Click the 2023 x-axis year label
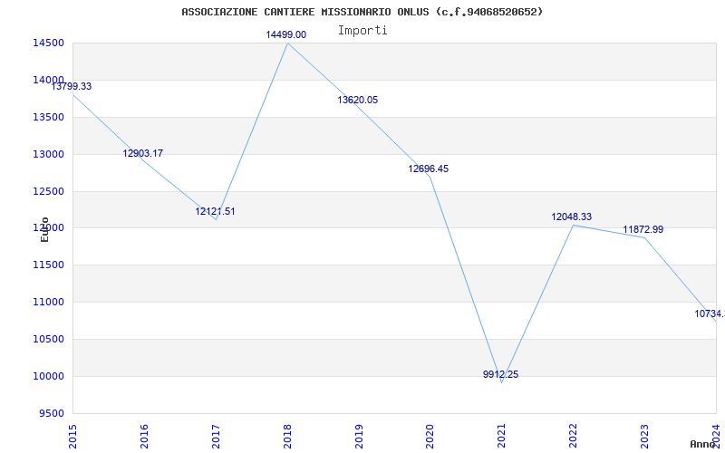This screenshot has height=453, width=725. point(645,437)
